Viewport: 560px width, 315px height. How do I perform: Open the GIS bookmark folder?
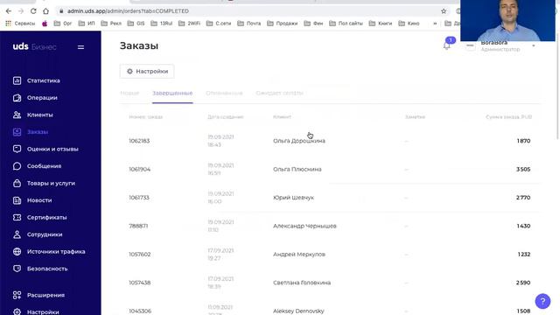[x=136, y=24]
